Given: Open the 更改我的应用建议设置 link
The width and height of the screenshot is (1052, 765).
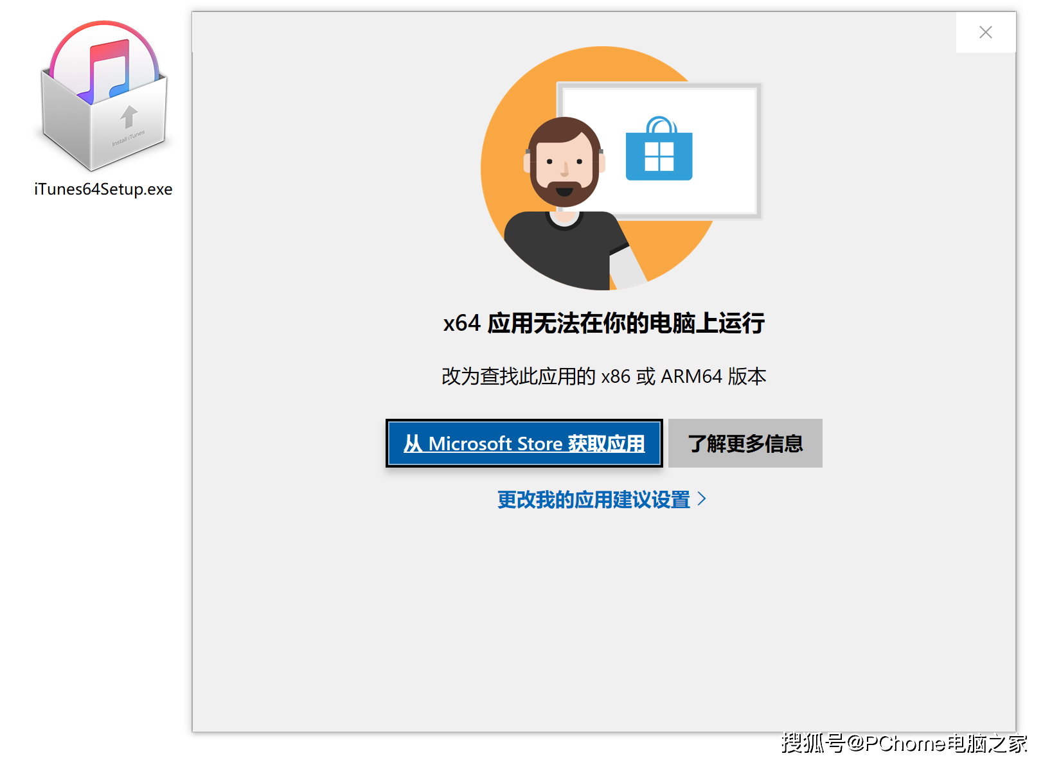Looking at the screenshot, I should tap(594, 499).
